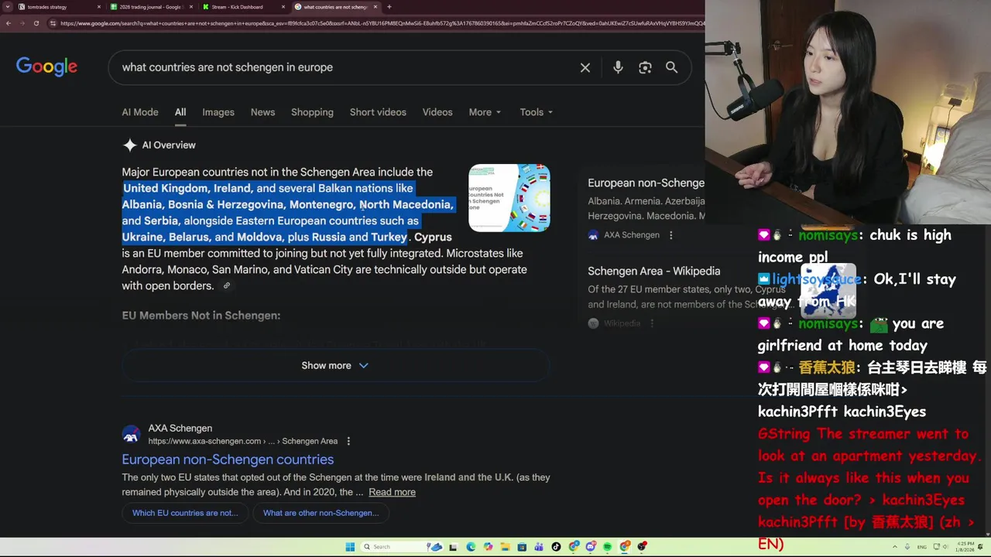
Task: Start voice search with microphone icon
Action: (x=618, y=67)
